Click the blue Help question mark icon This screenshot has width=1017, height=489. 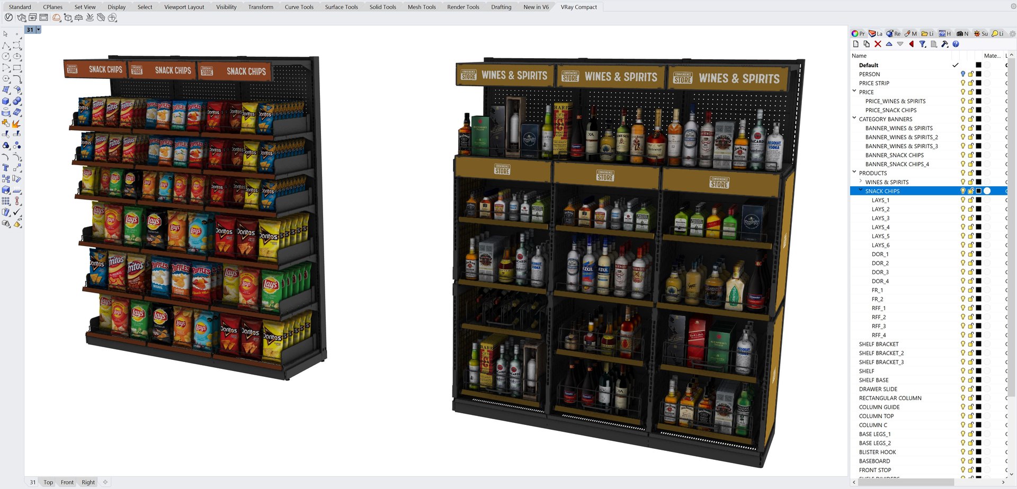tap(956, 44)
